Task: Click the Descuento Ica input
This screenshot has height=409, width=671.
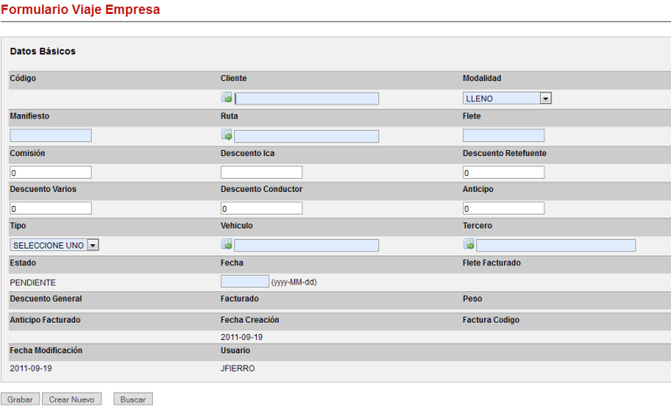Action: coord(261,172)
